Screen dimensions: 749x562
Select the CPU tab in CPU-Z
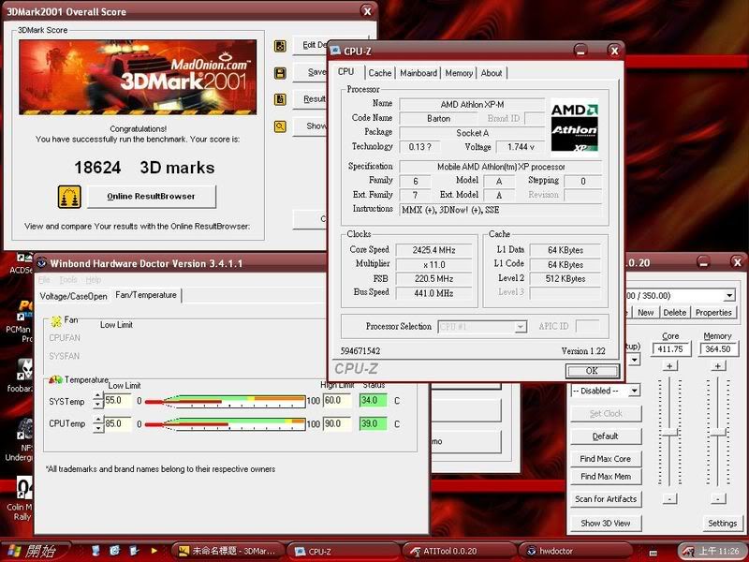[x=346, y=72]
